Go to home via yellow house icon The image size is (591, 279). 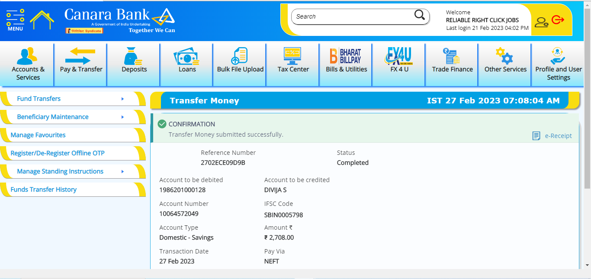[x=42, y=20]
